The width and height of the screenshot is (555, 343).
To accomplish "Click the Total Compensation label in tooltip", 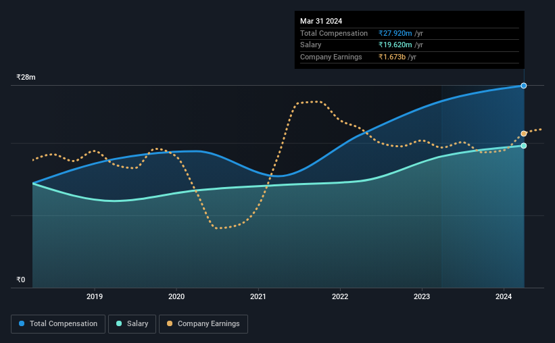I will point(334,33).
